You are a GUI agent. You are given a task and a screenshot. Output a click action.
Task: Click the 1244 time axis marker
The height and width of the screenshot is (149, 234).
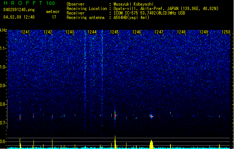(x=92, y=32)
